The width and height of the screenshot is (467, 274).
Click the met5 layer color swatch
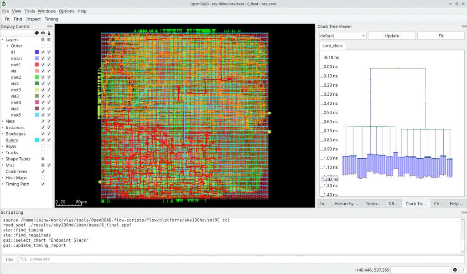pyautogui.click(x=37, y=114)
